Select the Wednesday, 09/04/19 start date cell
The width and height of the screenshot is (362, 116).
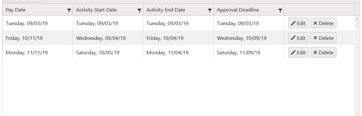pos(108,38)
